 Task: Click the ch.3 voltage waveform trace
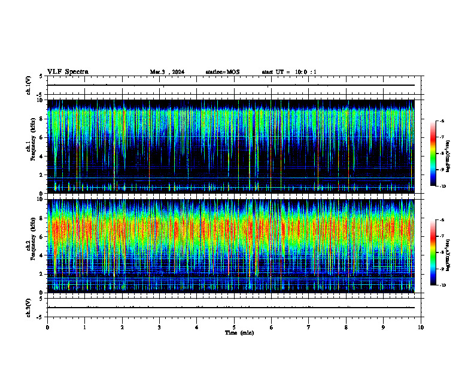coord(231,308)
